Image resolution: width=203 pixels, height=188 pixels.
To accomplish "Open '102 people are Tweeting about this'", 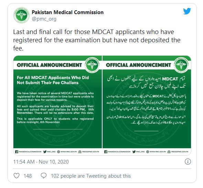I will (x=91, y=176).
